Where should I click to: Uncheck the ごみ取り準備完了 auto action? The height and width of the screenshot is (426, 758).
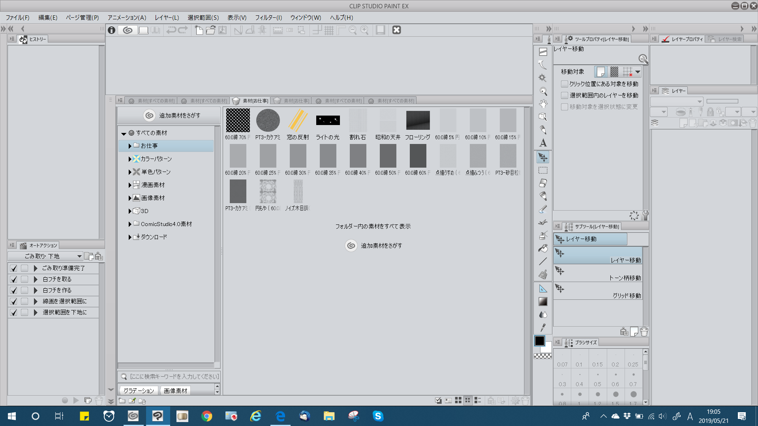[14, 268]
